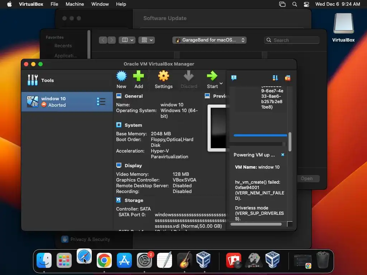Open Google Chrome from the Dock

(104, 260)
